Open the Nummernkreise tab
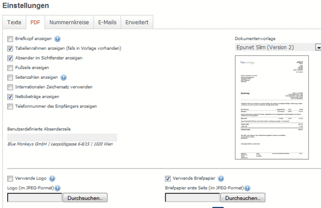Screen dimensions: 321x208 69,22
